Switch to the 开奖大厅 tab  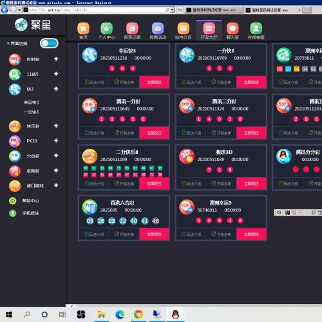(209, 30)
